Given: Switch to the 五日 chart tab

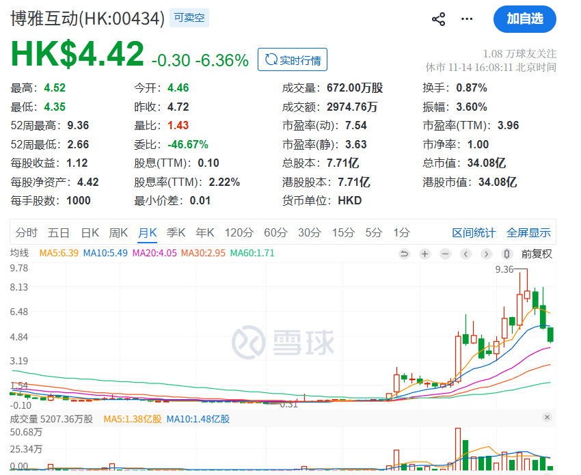Looking at the screenshot, I should tap(59, 232).
